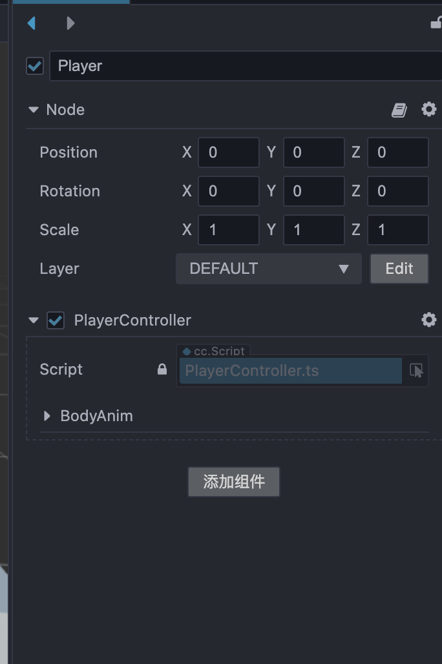Open the PlayerController component gear menu
This screenshot has width=442, height=664.
point(428,320)
